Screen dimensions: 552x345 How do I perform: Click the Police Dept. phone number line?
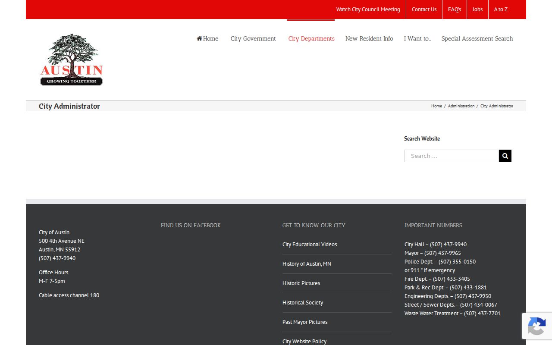coord(440,262)
